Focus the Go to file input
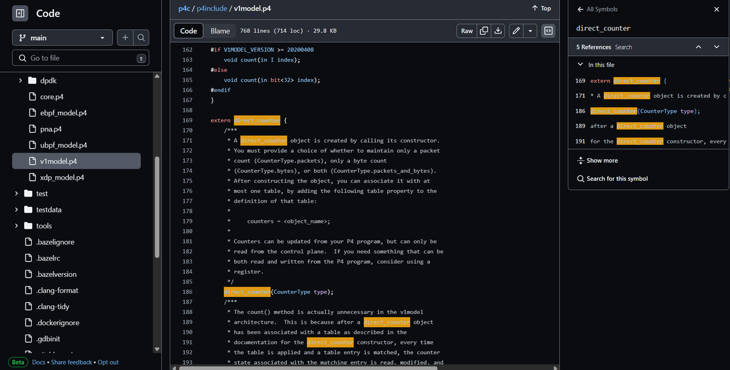The image size is (730, 370). click(x=80, y=58)
